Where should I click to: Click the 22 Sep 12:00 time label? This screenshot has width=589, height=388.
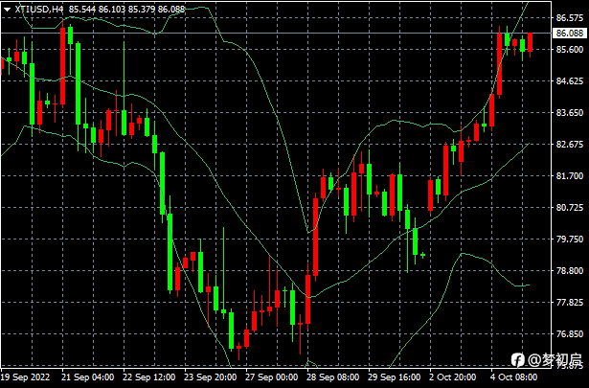coord(149,377)
